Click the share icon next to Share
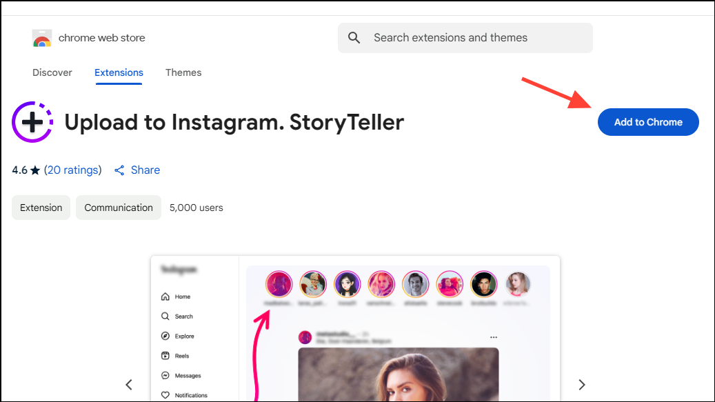Screen dimensions: 715x402 (x=119, y=170)
